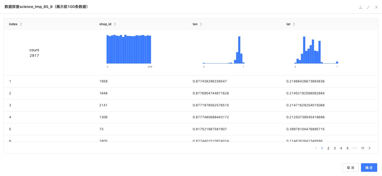Select the index column header

pos(13,24)
